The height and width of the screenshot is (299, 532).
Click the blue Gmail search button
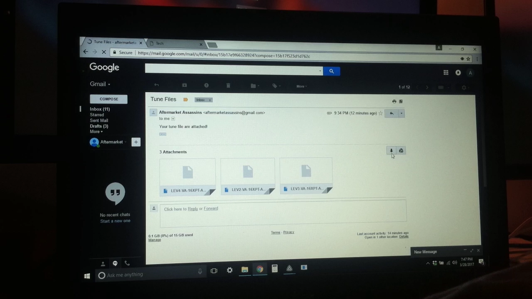(x=331, y=71)
